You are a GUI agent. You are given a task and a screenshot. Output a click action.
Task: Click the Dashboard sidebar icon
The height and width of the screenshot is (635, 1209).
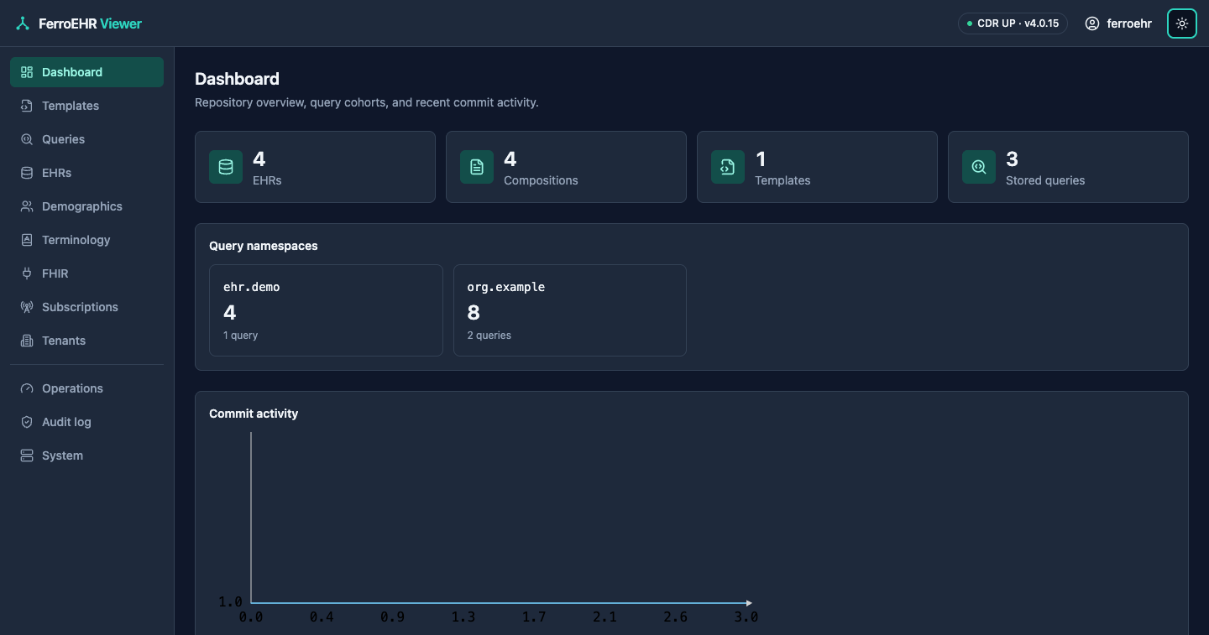(x=27, y=72)
